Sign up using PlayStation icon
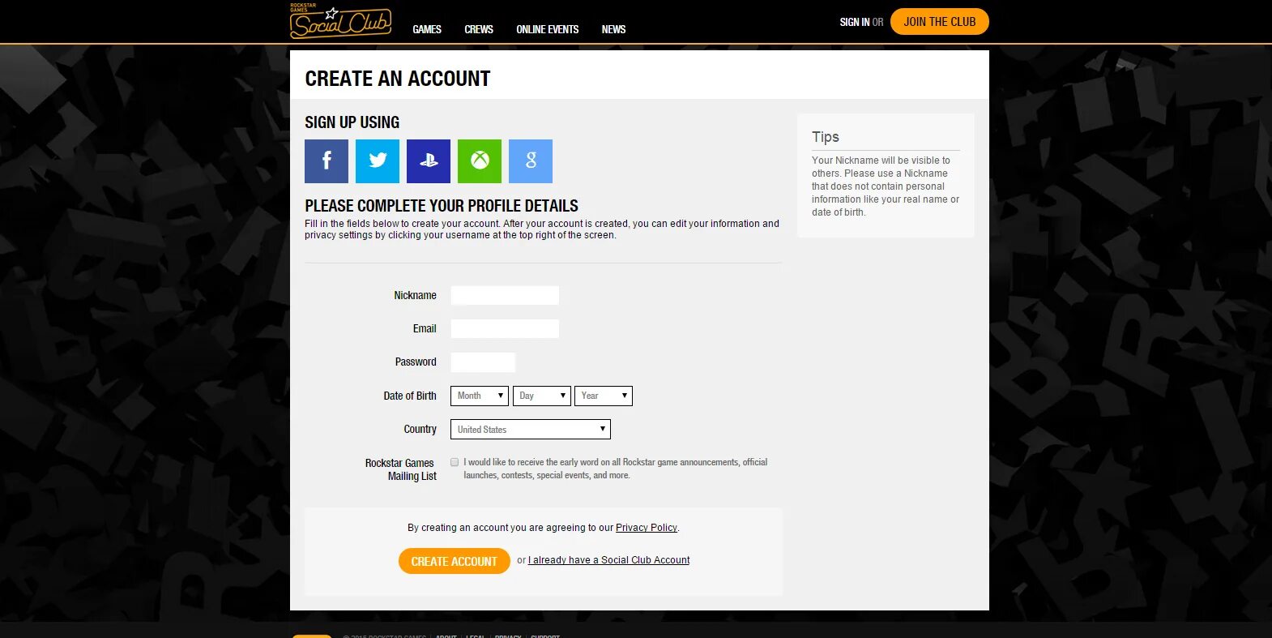The width and height of the screenshot is (1272, 638). pyautogui.click(x=429, y=161)
